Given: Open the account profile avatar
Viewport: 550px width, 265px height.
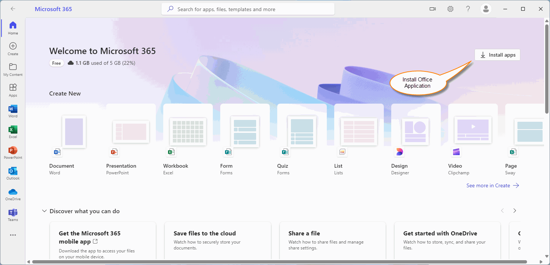Looking at the screenshot, I should coord(486,9).
